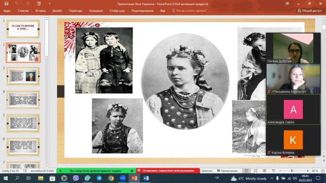Select slide 3 thumbnail

23,76
